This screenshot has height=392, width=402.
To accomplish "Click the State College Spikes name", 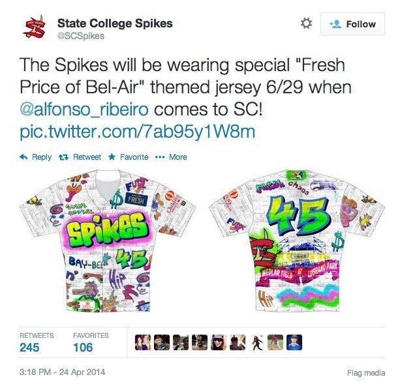I will [115, 23].
